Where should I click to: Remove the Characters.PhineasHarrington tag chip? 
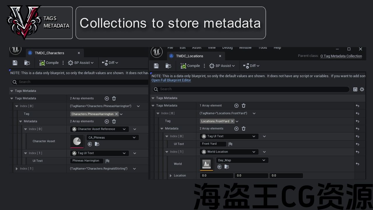[117, 114]
